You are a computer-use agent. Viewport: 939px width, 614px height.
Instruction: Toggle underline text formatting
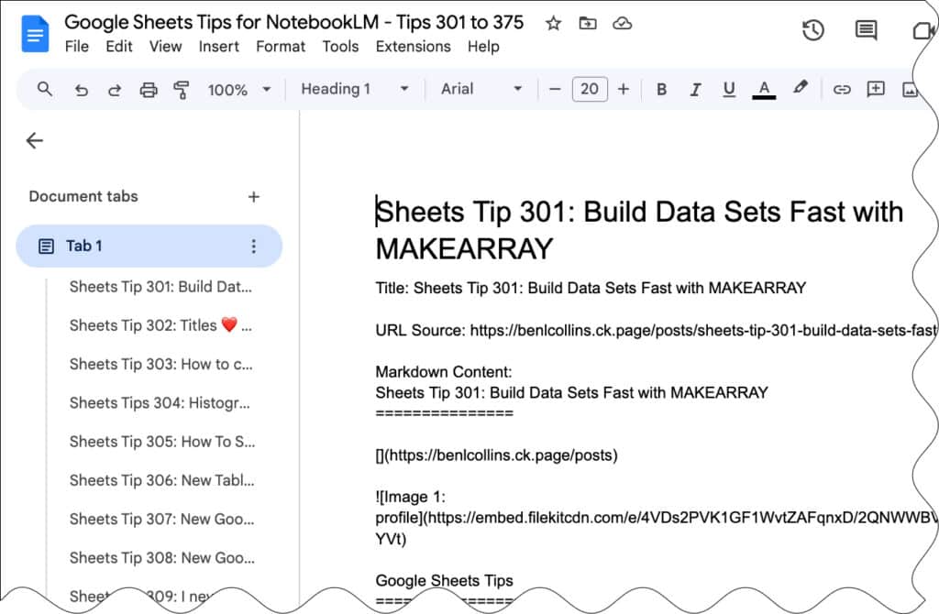point(729,89)
